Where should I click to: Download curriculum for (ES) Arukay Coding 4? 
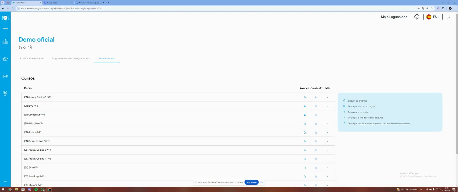[x=316, y=159]
